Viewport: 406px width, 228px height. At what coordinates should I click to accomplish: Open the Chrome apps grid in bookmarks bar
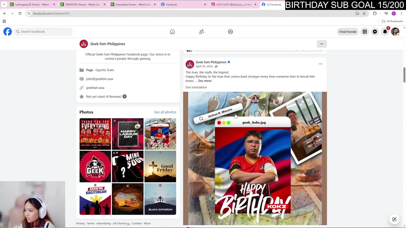(x=4, y=21)
